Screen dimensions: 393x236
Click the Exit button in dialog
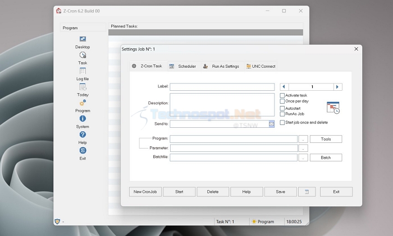coord(336,192)
